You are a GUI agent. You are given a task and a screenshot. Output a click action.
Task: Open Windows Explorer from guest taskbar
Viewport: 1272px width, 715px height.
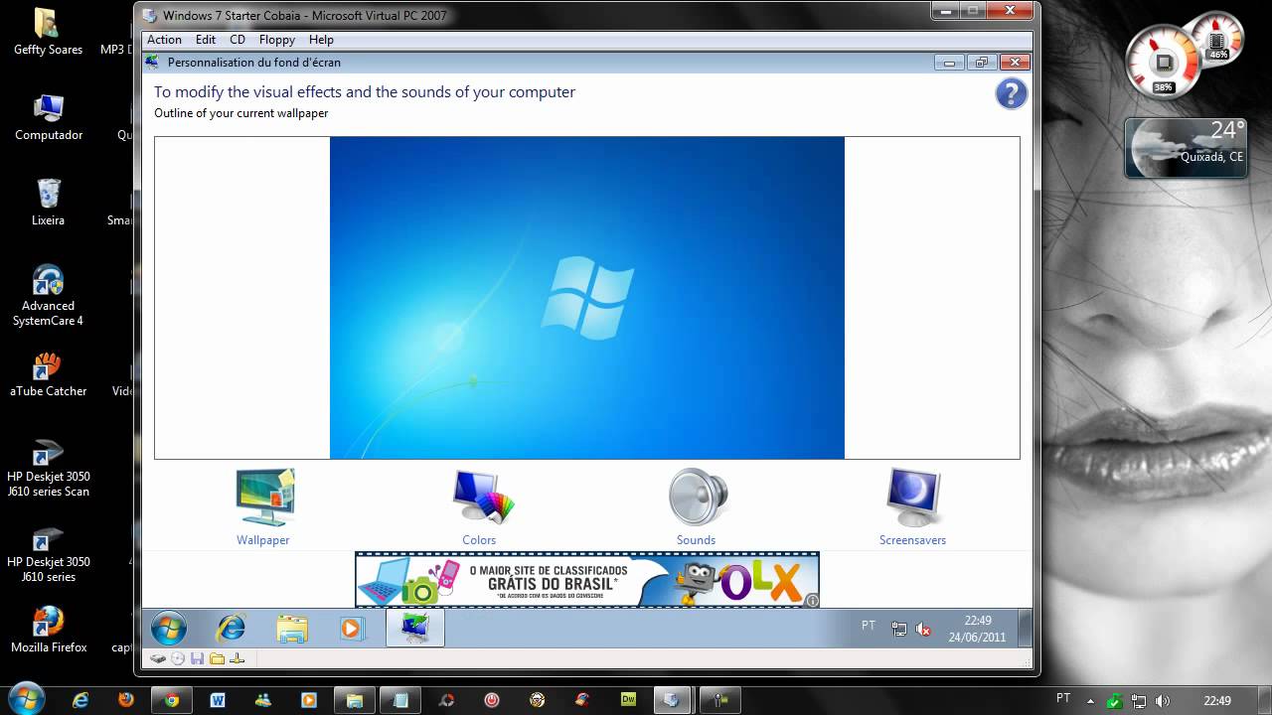click(292, 628)
